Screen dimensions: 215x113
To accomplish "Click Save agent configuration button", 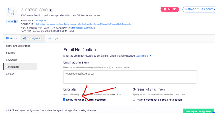I will point(198,111).
